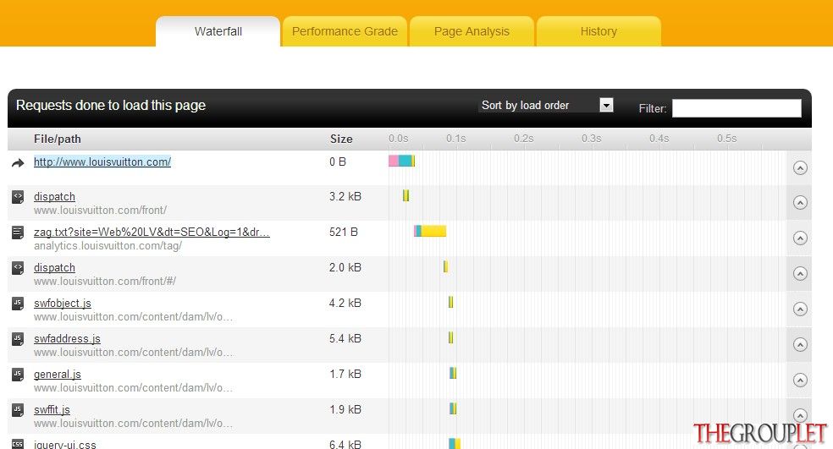The width and height of the screenshot is (833, 449).
Task: Open the general.js link
Action: pyautogui.click(x=58, y=374)
